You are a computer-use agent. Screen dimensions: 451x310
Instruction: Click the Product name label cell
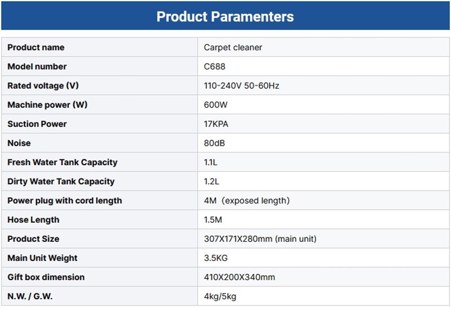[36, 47]
